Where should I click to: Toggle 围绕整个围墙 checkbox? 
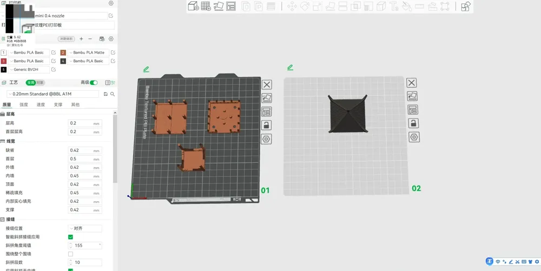coord(70,254)
